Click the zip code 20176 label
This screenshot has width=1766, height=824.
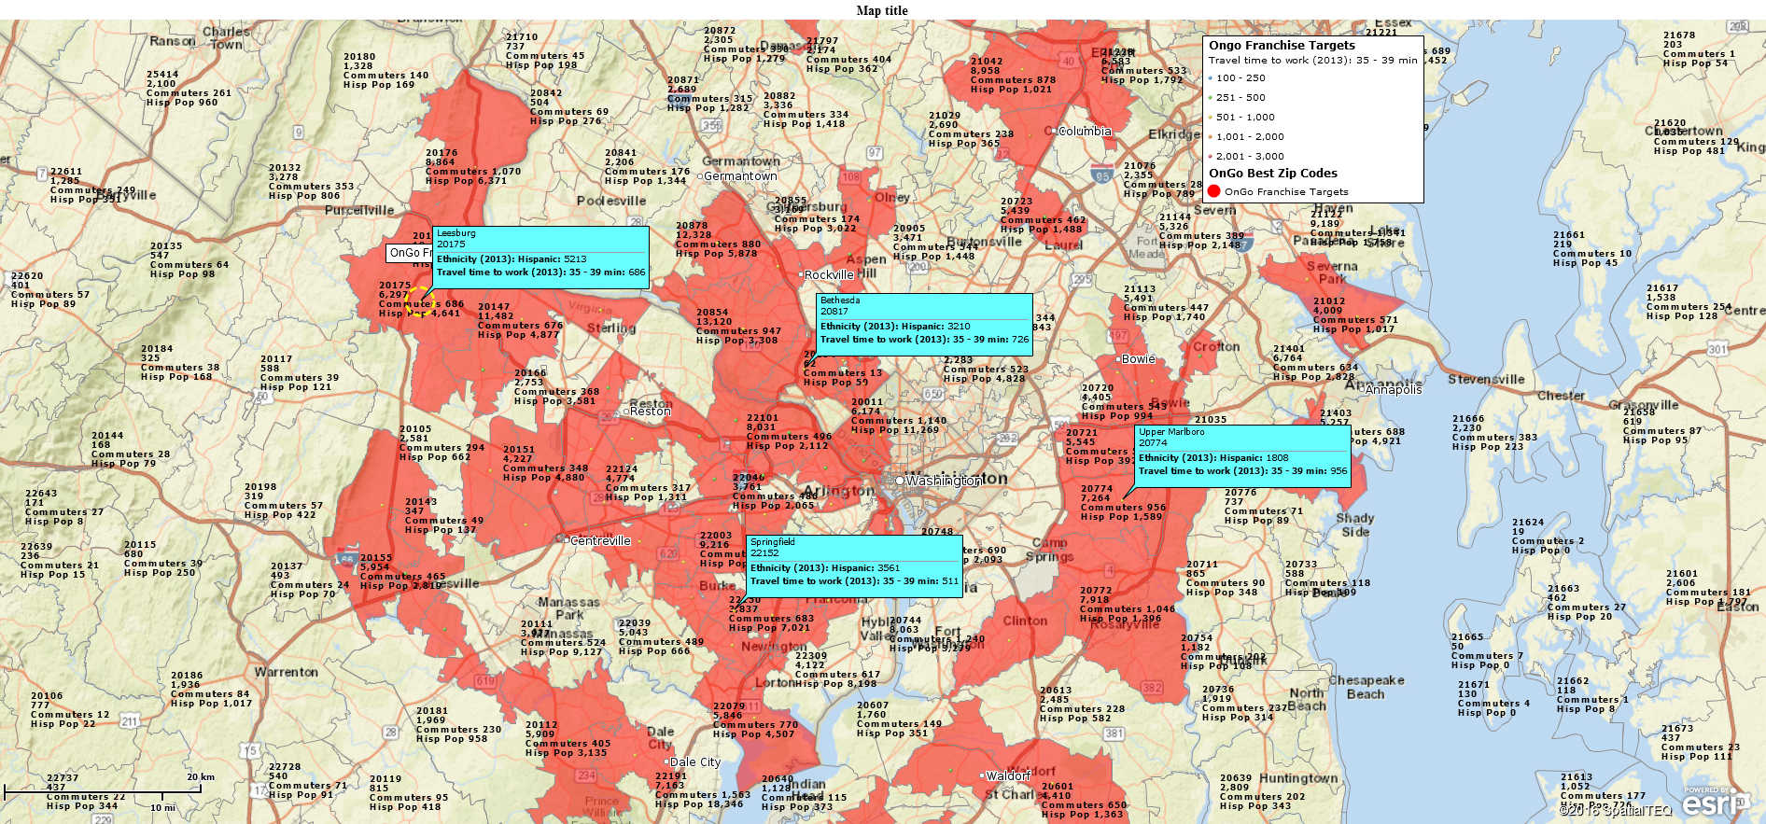[x=441, y=153]
